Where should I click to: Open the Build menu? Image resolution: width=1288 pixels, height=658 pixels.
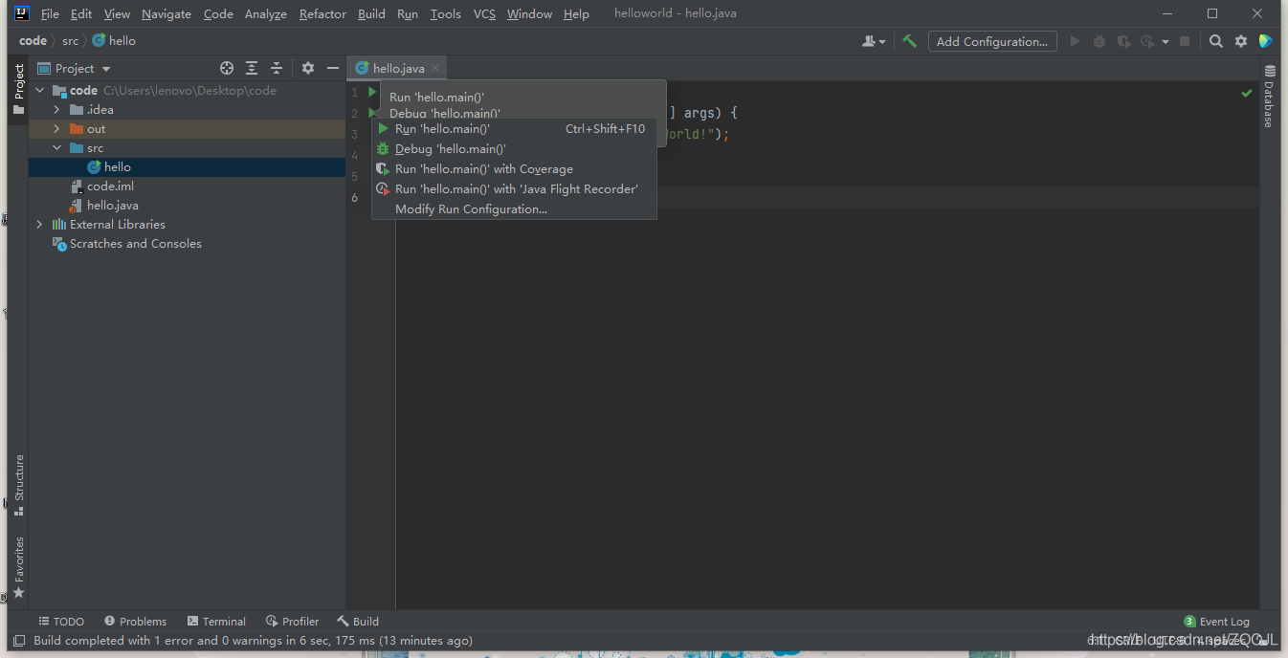(371, 13)
